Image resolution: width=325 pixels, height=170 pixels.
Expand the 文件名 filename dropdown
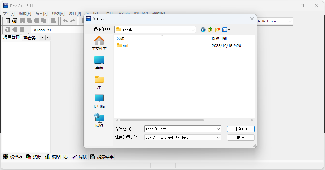point(218,129)
